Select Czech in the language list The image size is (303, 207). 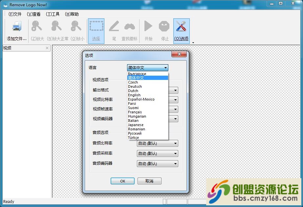click(x=148, y=82)
